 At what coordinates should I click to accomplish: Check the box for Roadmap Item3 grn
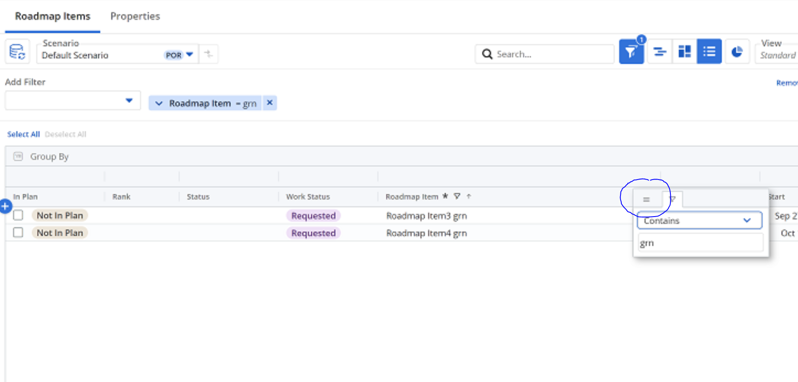(18, 215)
